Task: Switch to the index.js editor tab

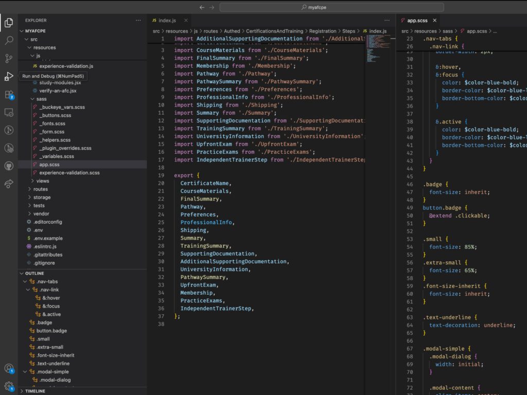Action: [167, 21]
